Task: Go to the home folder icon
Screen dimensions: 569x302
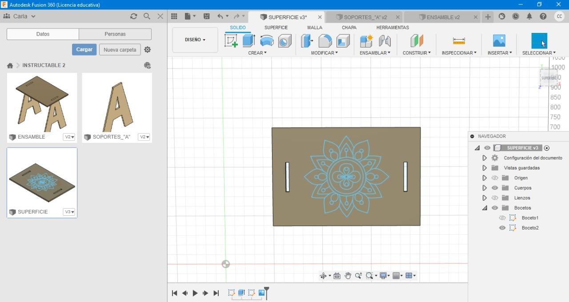Action: click(x=10, y=65)
